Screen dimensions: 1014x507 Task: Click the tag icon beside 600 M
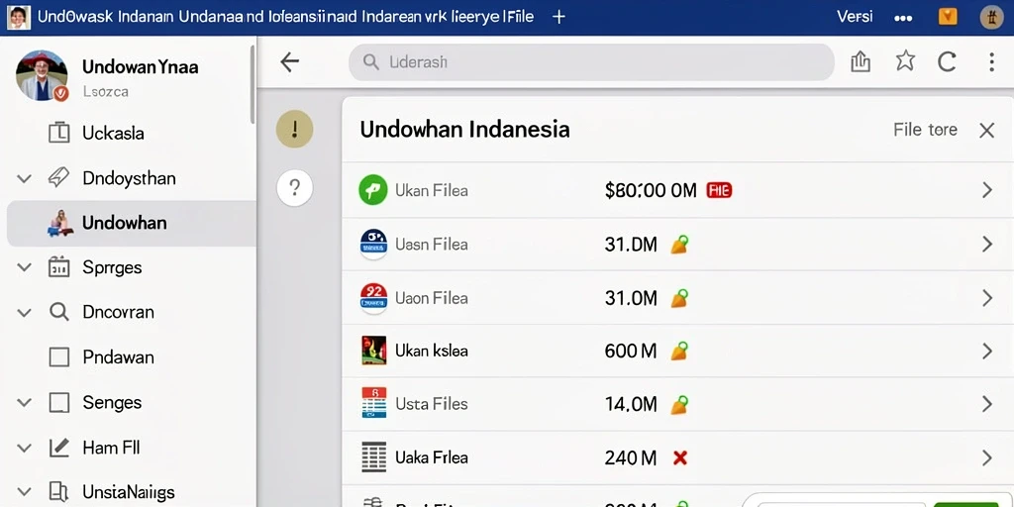[x=679, y=352]
